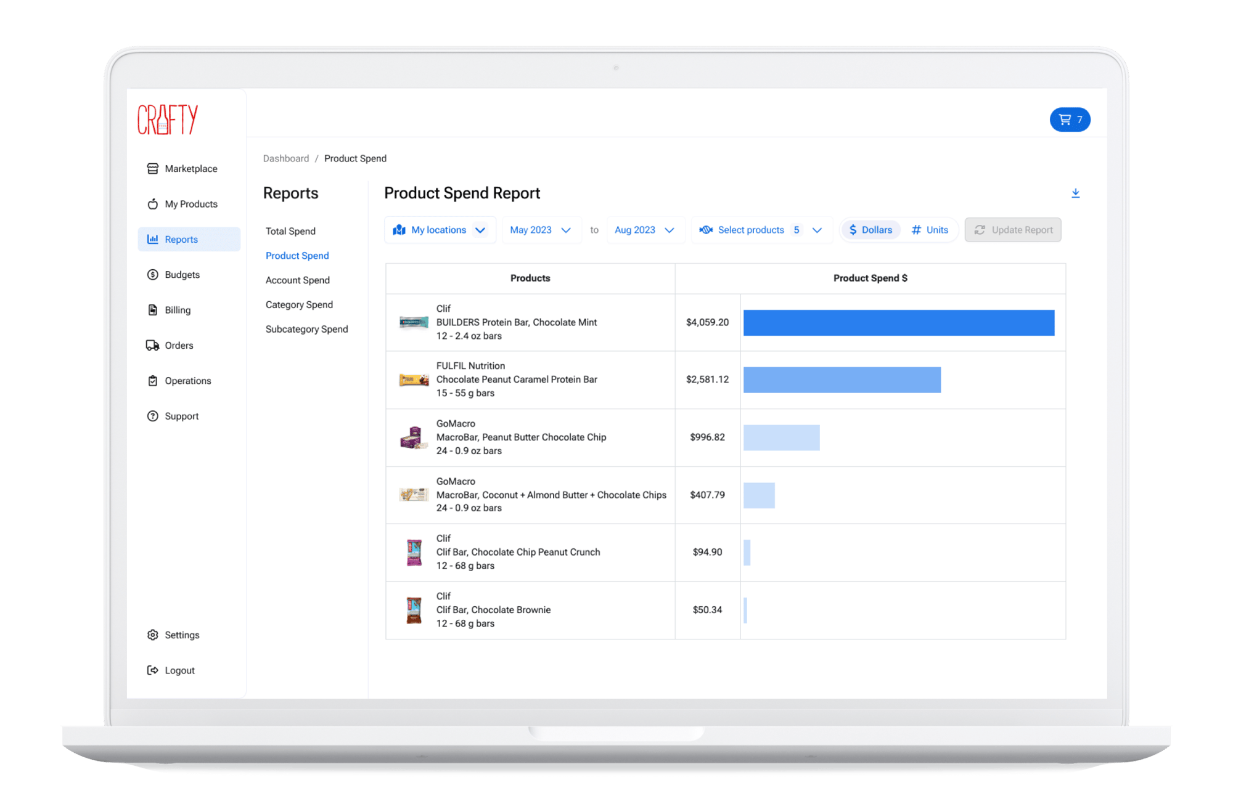Click the GoMacro Coconut Almond Butter thumbnail

tap(414, 494)
